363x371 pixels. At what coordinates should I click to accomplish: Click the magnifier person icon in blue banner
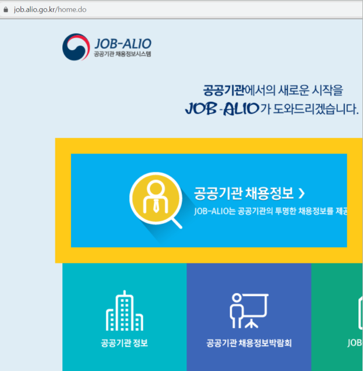pos(156,201)
